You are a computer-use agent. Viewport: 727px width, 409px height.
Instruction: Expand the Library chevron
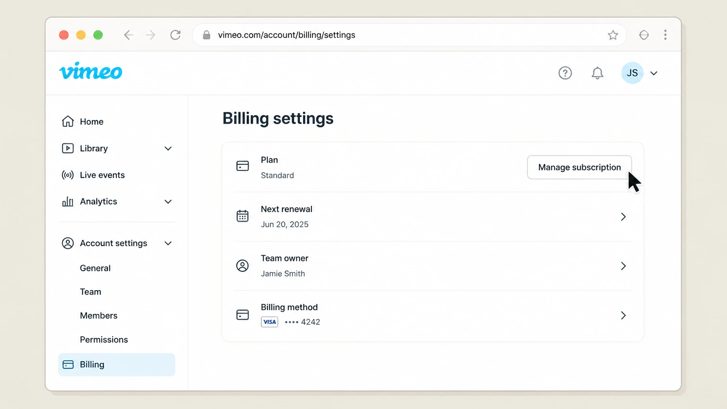tap(168, 149)
